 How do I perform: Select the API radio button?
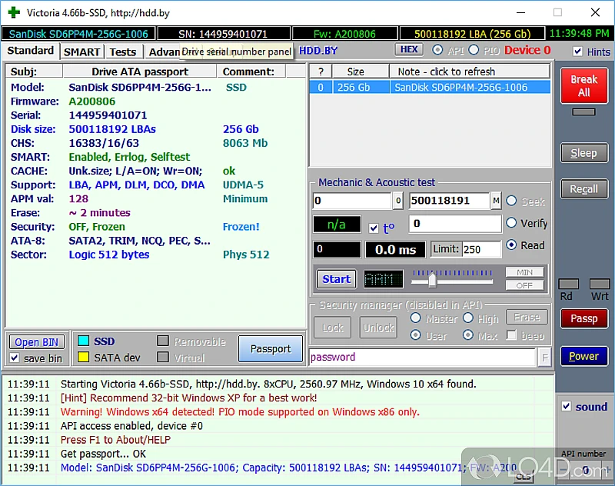coord(437,50)
